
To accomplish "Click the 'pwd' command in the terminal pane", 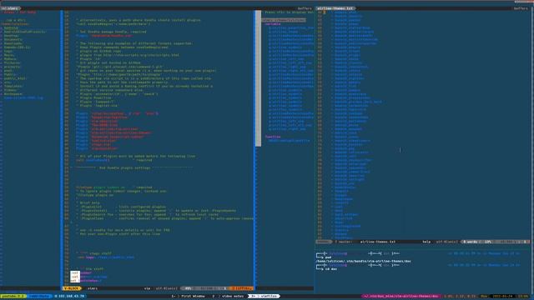I will [x=328, y=257].
